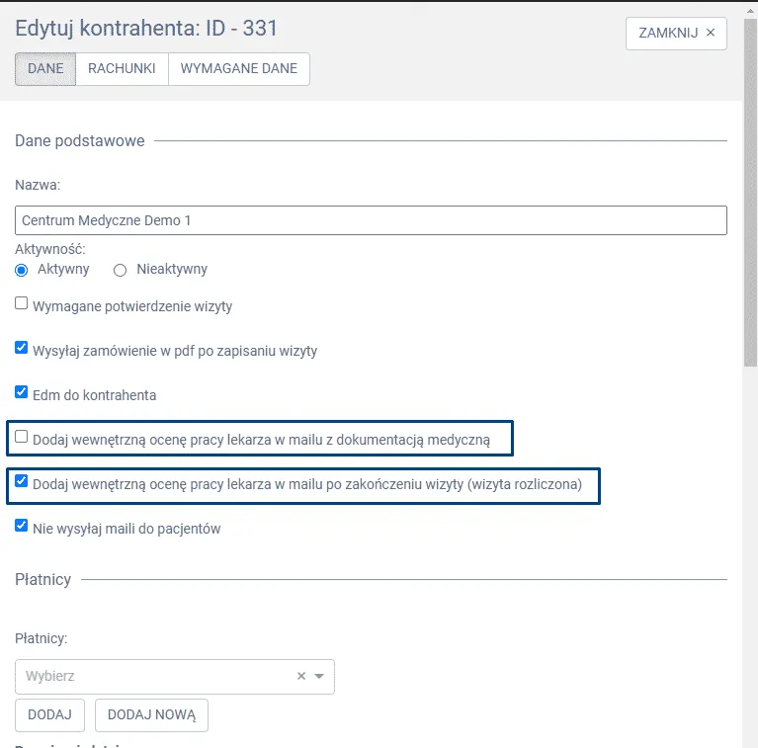
Task: Click the DODAJ NOWĄ button
Action: click(151, 714)
